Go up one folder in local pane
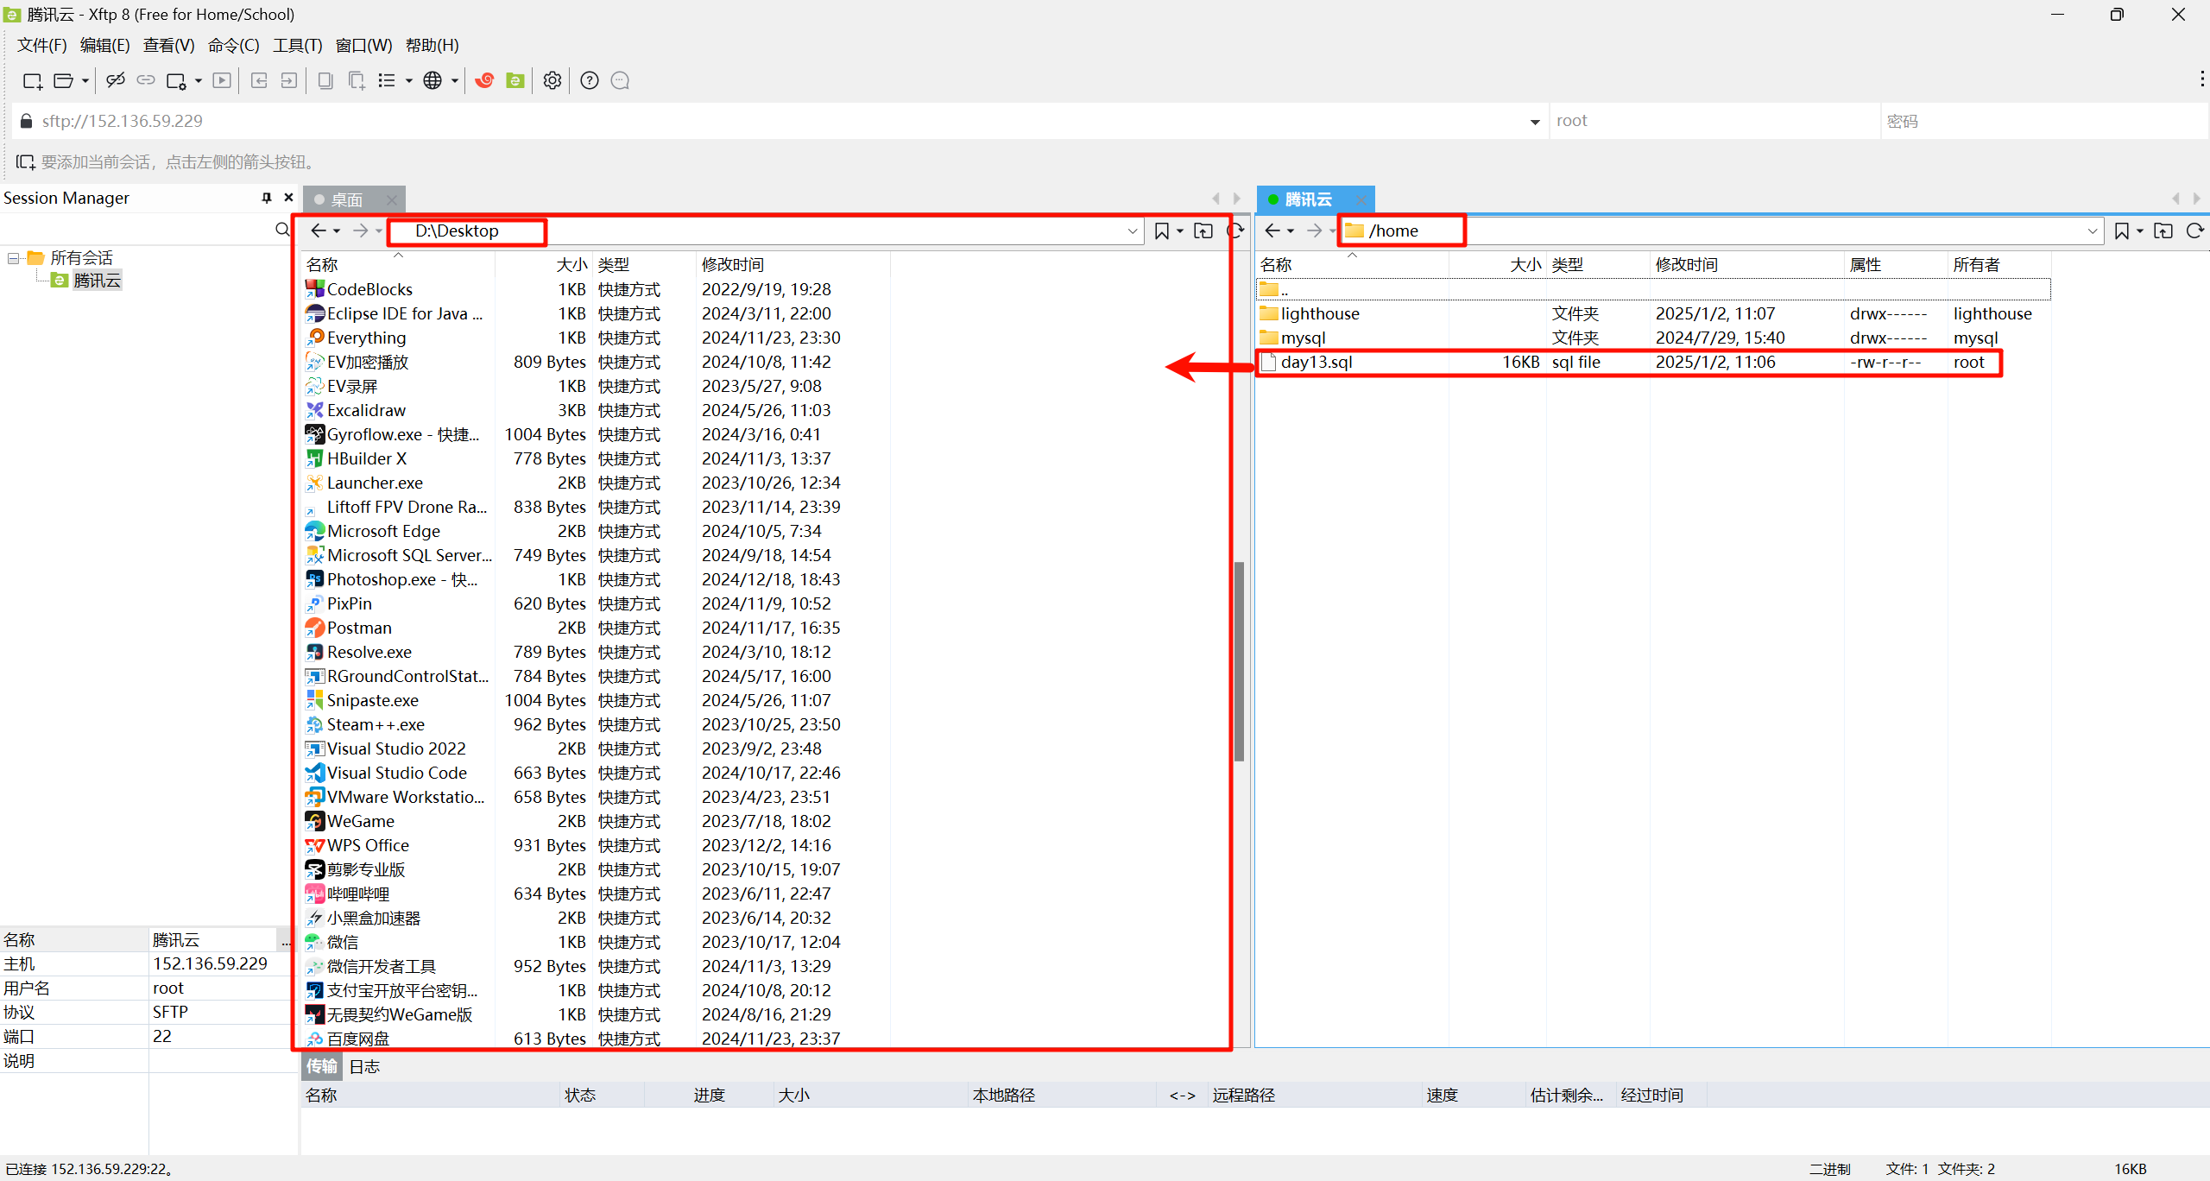 click(1203, 231)
